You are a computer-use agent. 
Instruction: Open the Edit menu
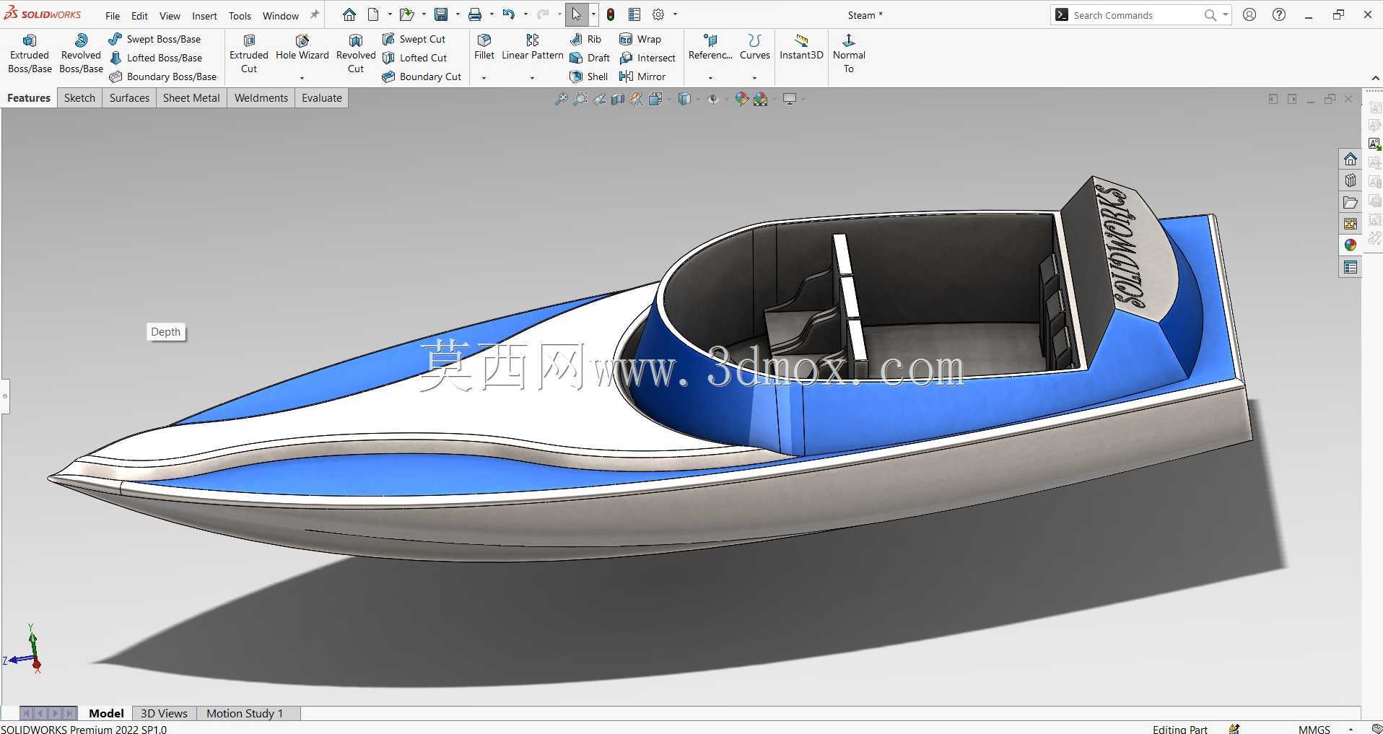click(x=139, y=15)
